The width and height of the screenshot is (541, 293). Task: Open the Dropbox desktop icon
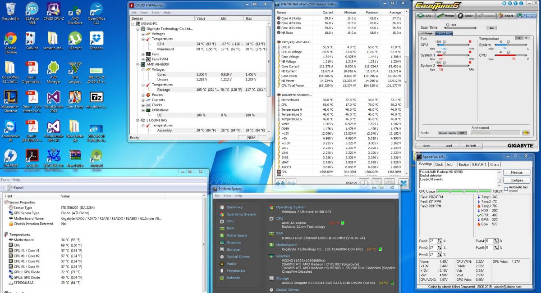[96, 41]
